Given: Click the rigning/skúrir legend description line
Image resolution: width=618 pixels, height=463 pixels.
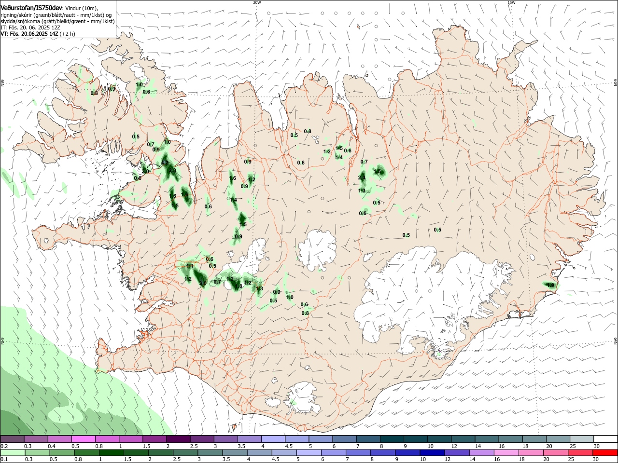Looking at the screenshot, I should pyautogui.click(x=56, y=15).
